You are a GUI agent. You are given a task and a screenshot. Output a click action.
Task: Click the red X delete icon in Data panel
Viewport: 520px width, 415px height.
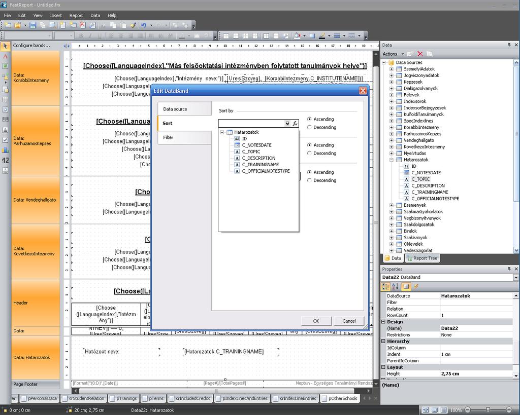point(420,54)
